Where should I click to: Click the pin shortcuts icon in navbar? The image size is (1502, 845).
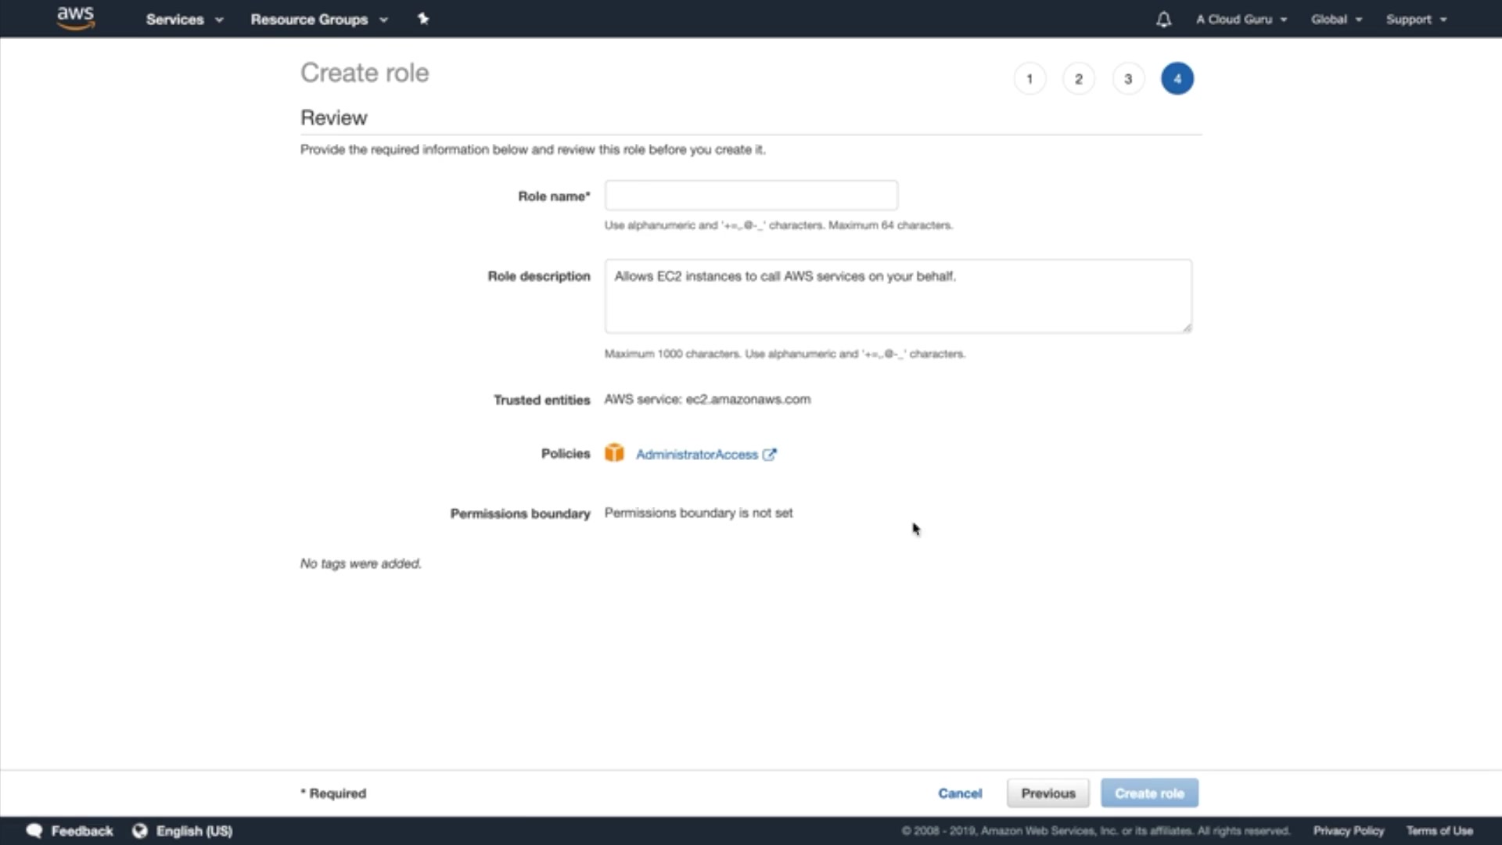[x=423, y=19]
